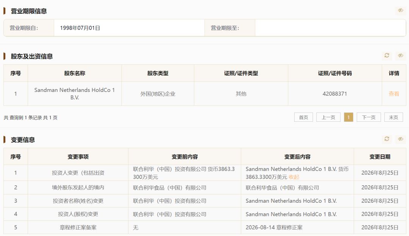
Task: Select 投资者名称(姓名)变更 change item
Action: pyautogui.click(x=78, y=201)
